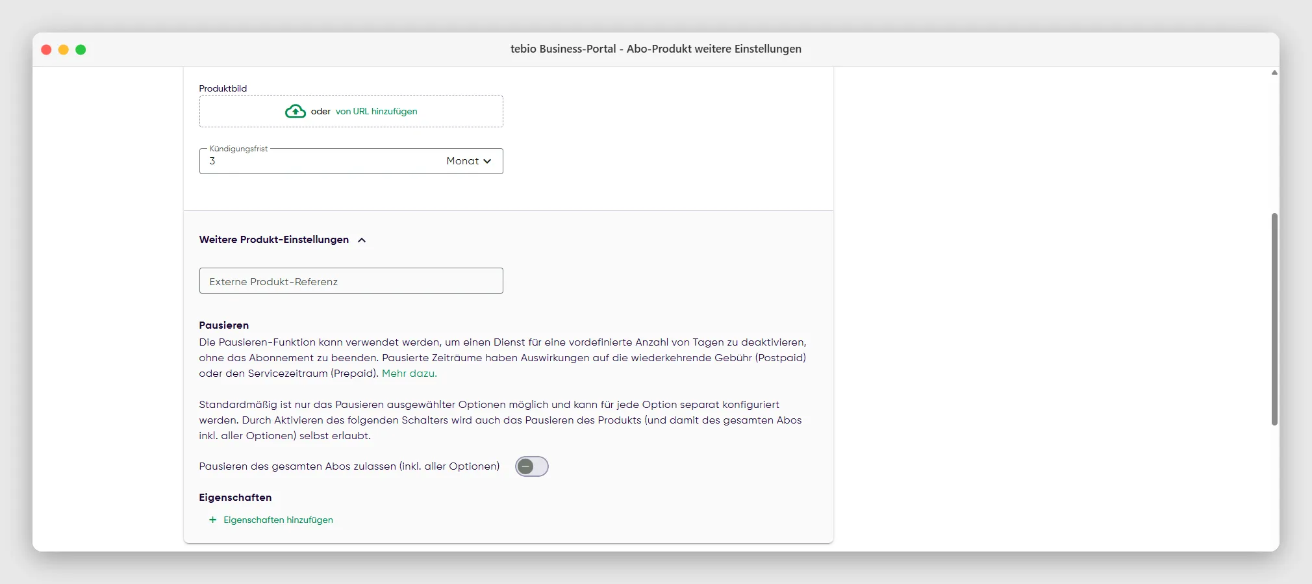
Task: Select Eigenschaften hinzufügen link text
Action: 278,520
